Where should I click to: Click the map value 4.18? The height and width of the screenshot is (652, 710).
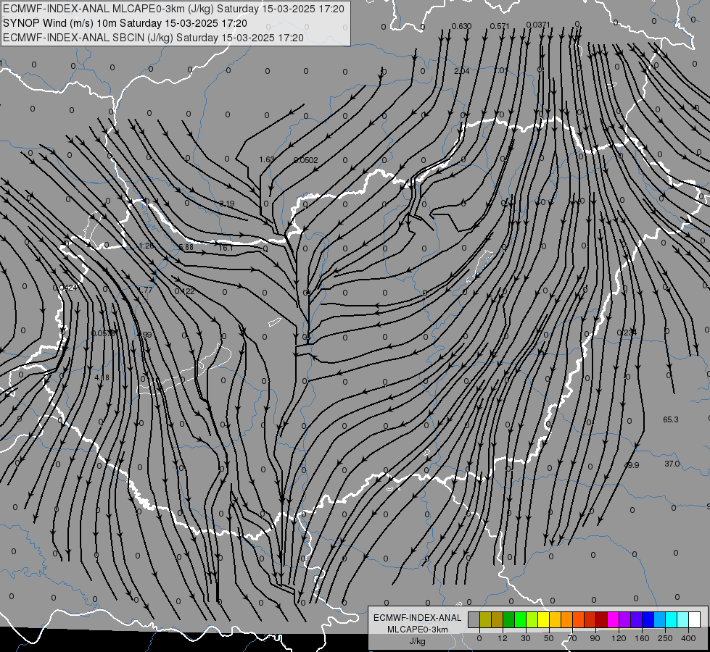click(102, 377)
